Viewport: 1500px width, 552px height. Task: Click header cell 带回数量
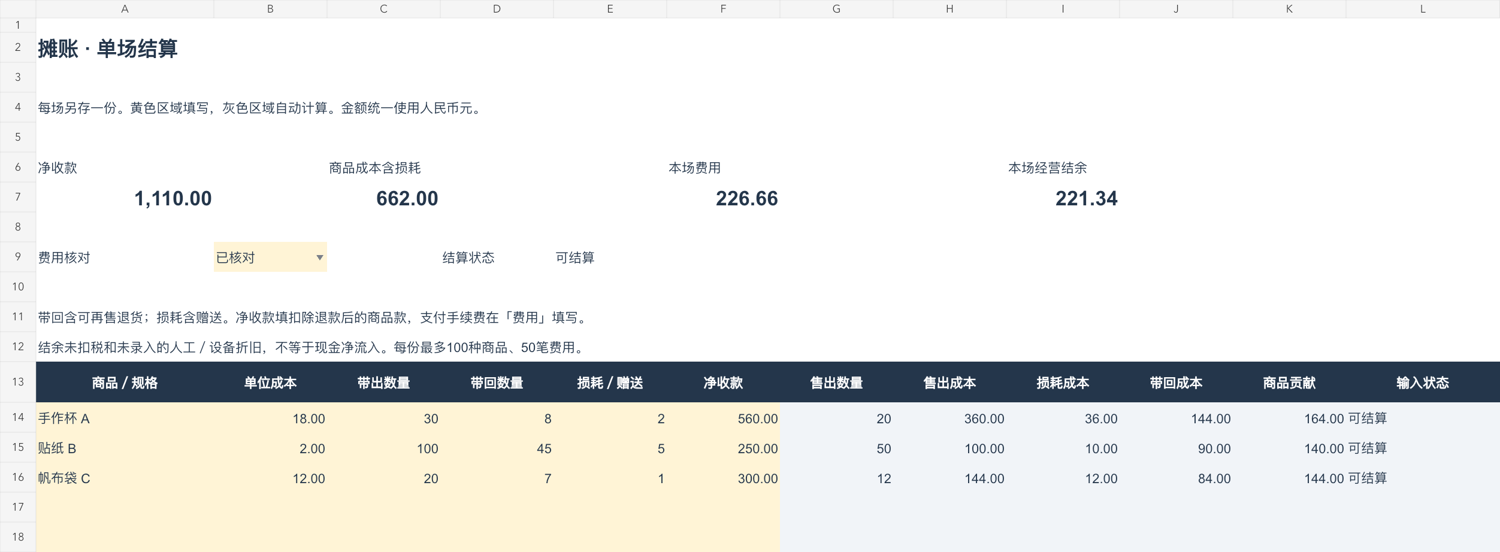tap(497, 383)
